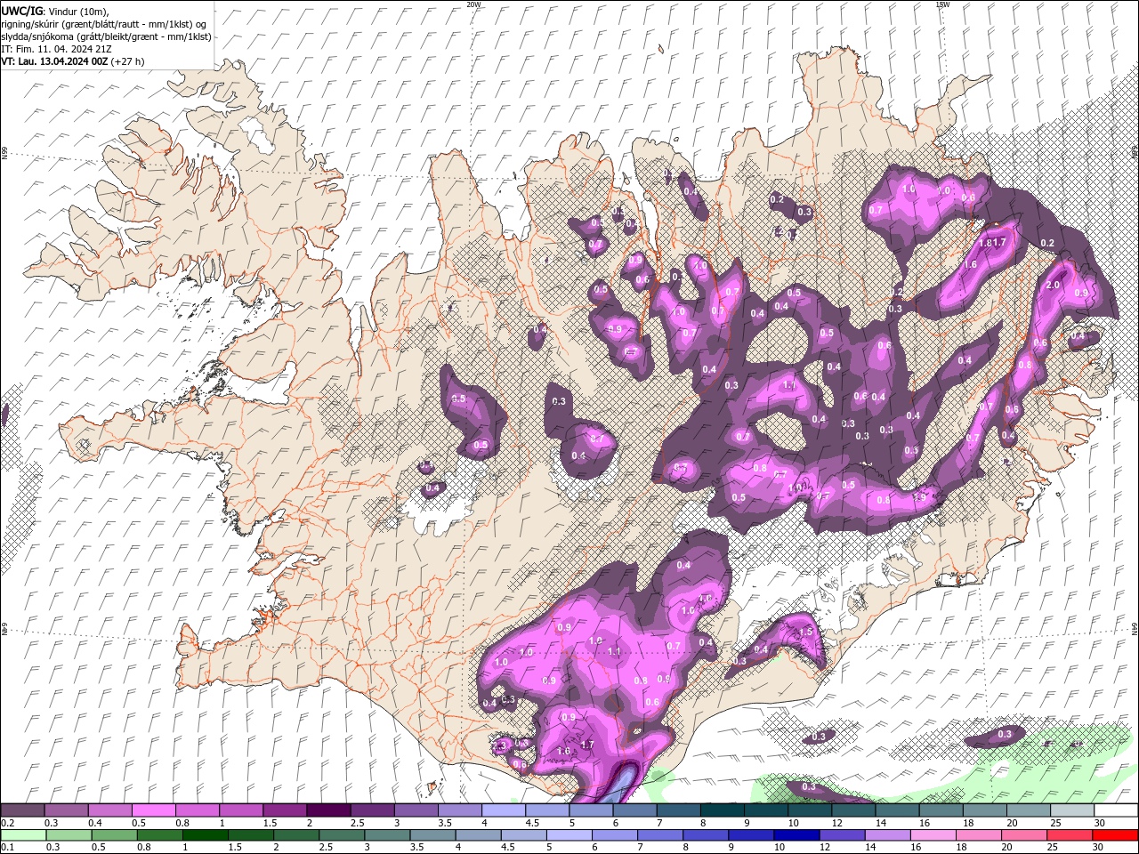Screen dimensions: 1139x854
Task: Pick the bottom legend swatch labeled 25
Action: [x=1069, y=834]
